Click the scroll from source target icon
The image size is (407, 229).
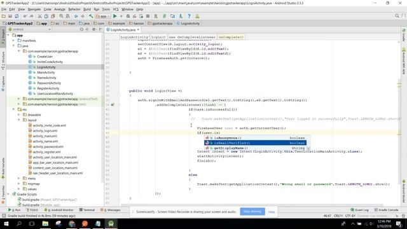(x=81, y=29)
